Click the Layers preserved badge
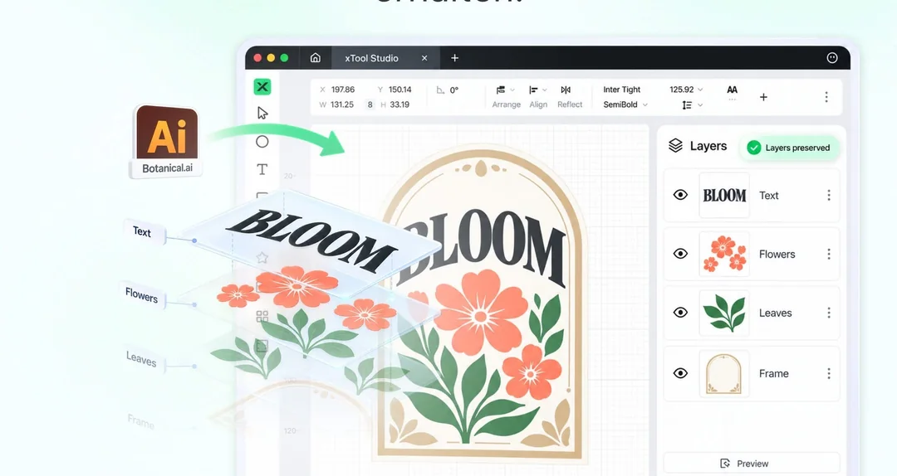 click(790, 148)
